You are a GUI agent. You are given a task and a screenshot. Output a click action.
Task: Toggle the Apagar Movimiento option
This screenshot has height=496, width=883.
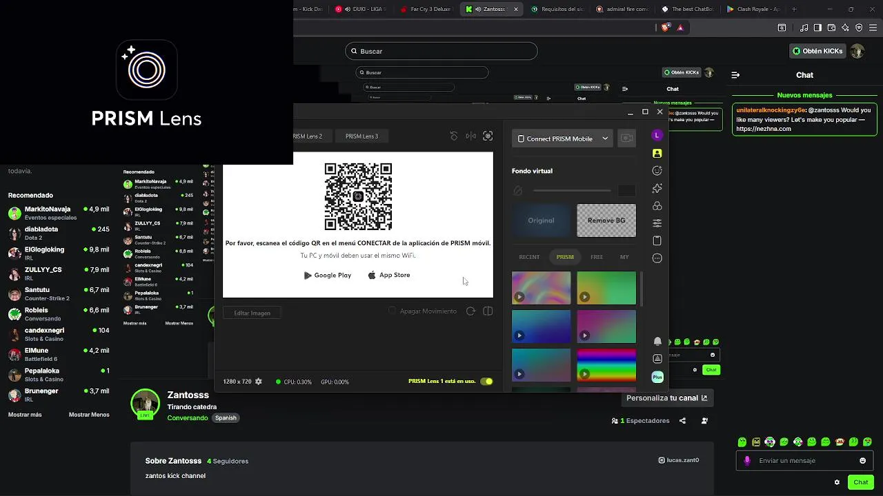[392, 311]
